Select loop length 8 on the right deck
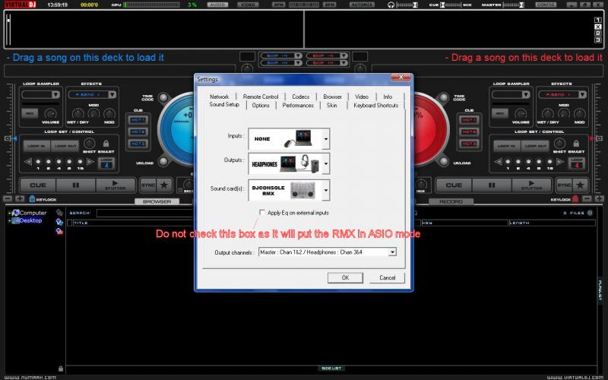Image resolution: width=608 pixels, height=380 pixels. click(539, 162)
